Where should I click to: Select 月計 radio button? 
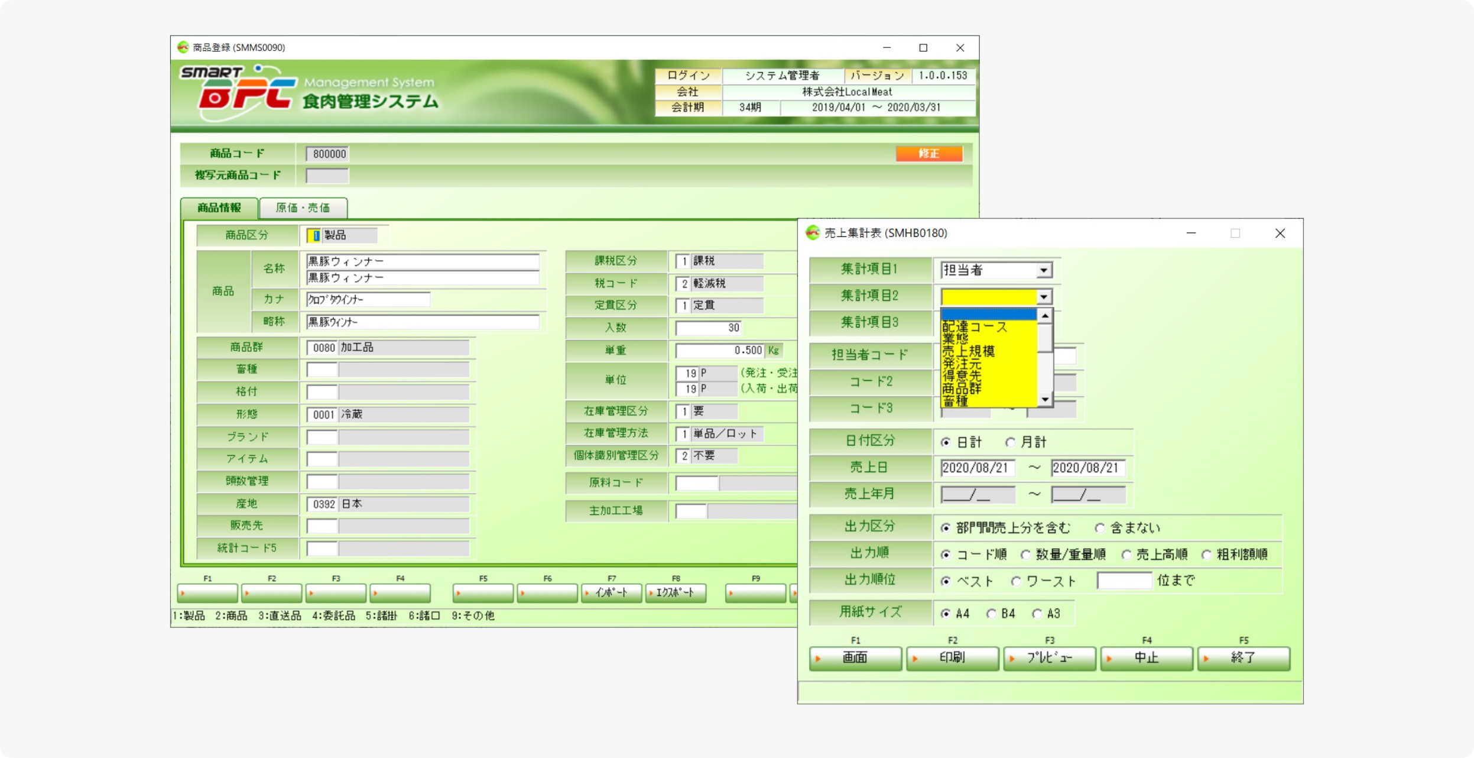(x=1010, y=442)
